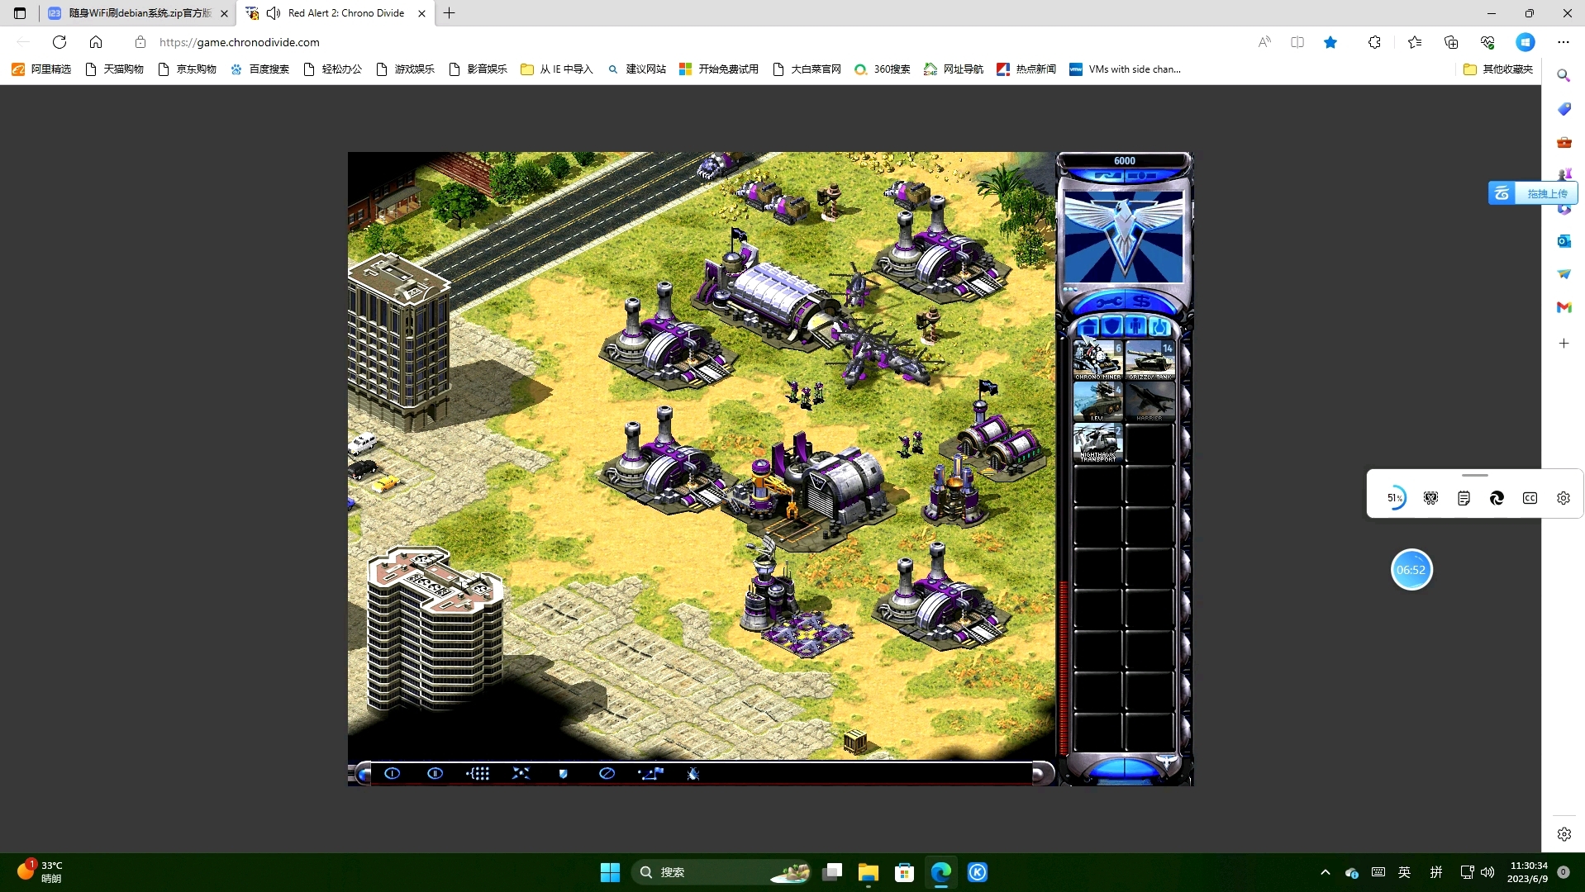Click the read aloud icon
The width and height of the screenshot is (1585, 892).
[1264, 42]
